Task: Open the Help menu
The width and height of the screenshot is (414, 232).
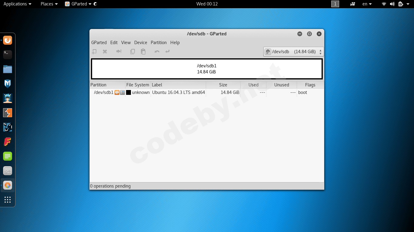Action: (x=175, y=43)
